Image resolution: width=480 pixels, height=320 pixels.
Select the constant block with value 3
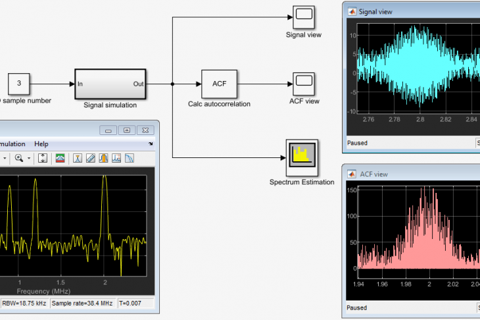click(18, 84)
